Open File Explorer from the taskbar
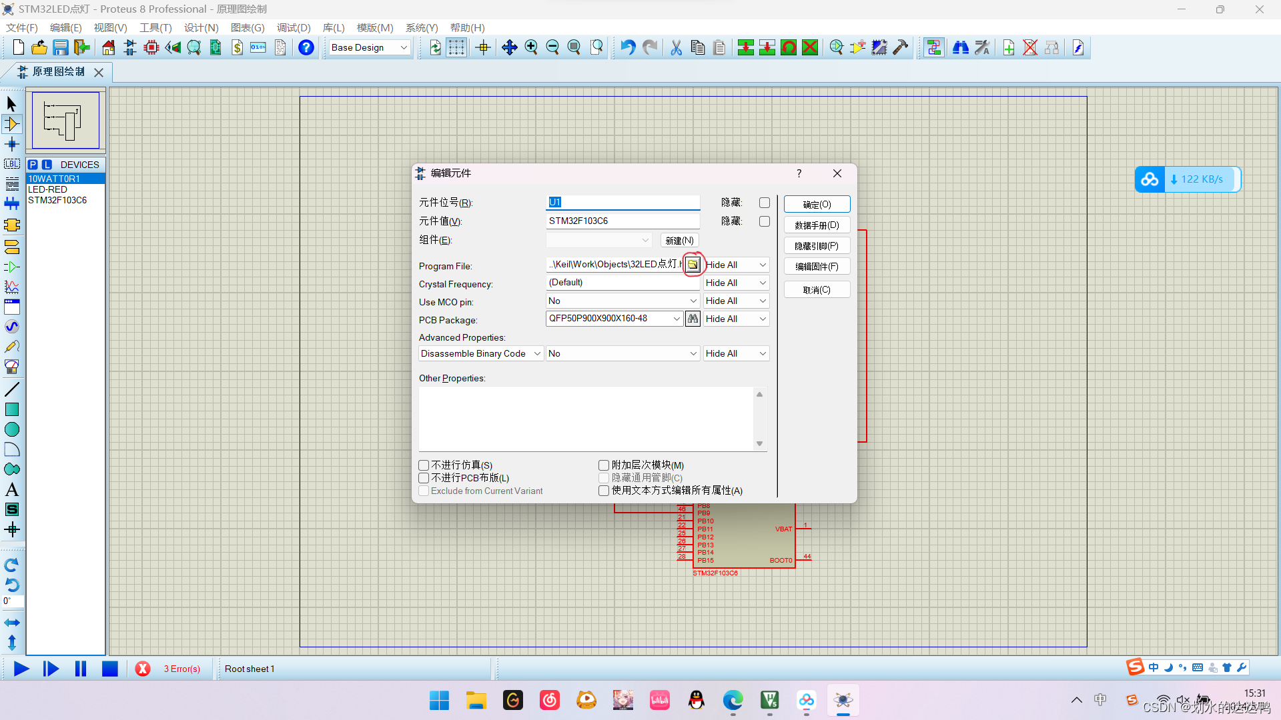 [476, 701]
